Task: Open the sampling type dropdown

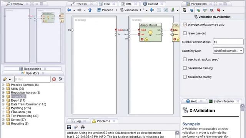Action: (228, 51)
